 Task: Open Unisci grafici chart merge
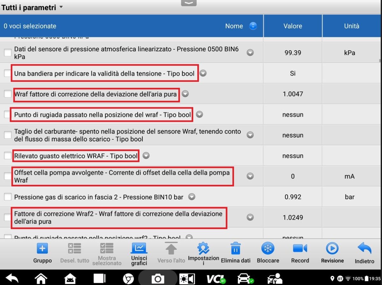point(139,253)
